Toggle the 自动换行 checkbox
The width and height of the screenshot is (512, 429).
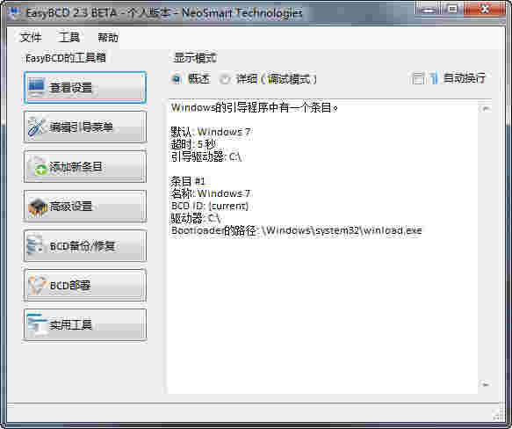(418, 78)
